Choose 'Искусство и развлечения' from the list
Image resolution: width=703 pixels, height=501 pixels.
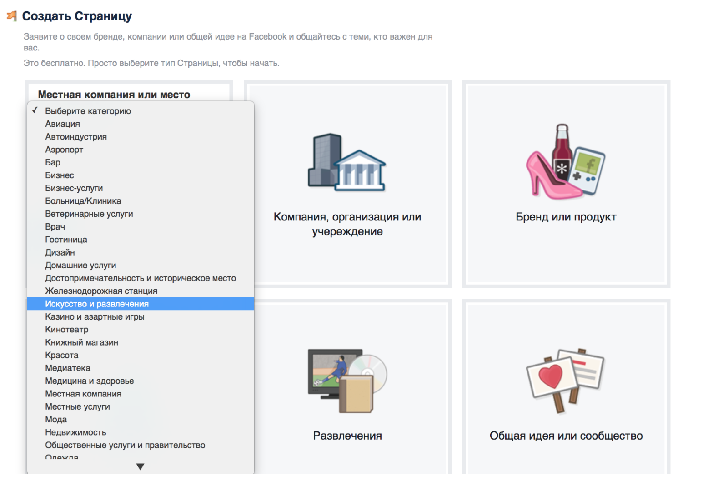(x=97, y=304)
